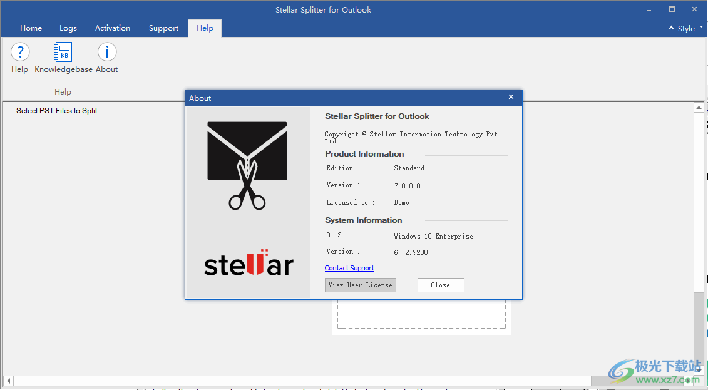Open the Activation tab
Image resolution: width=708 pixels, height=390 pixels.
pos(112,28)
